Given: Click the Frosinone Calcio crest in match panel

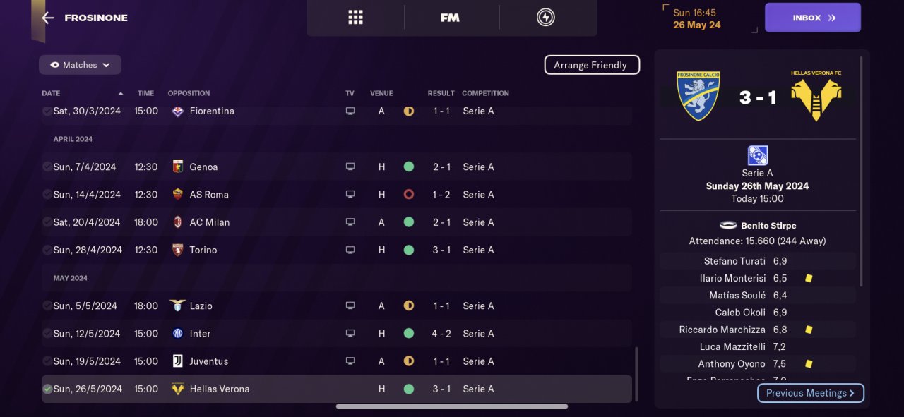Looking at the screenshot, I should 698,95.
